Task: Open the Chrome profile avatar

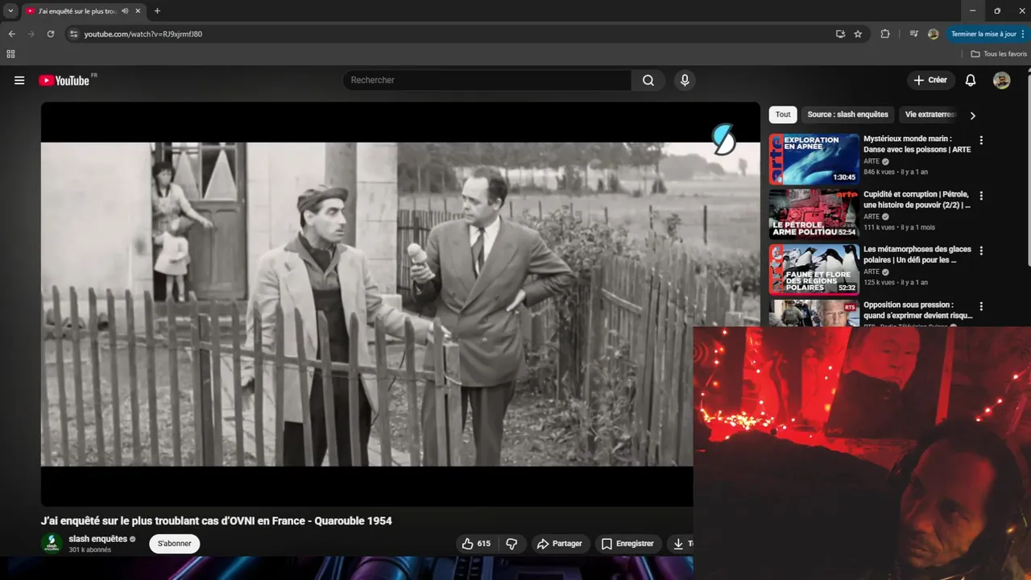Action: pos(934,34)
